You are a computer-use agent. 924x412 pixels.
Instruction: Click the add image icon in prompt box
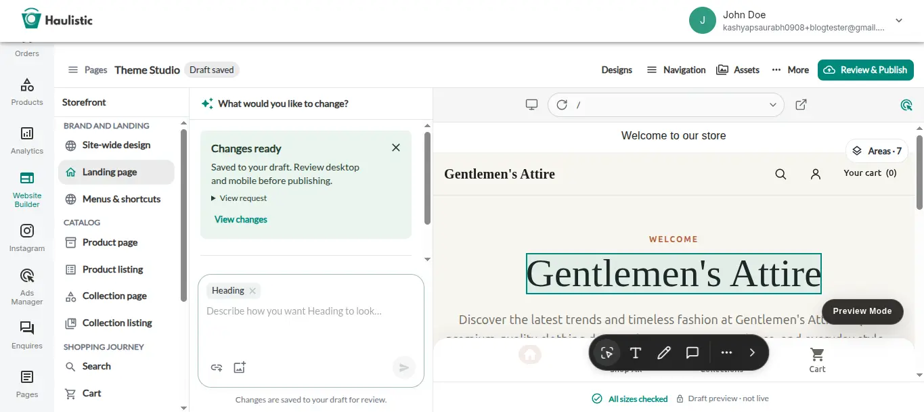240,367
